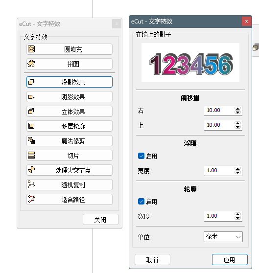
Task: Disable the 浮雕 启用 checkbox
Action: 141,156
